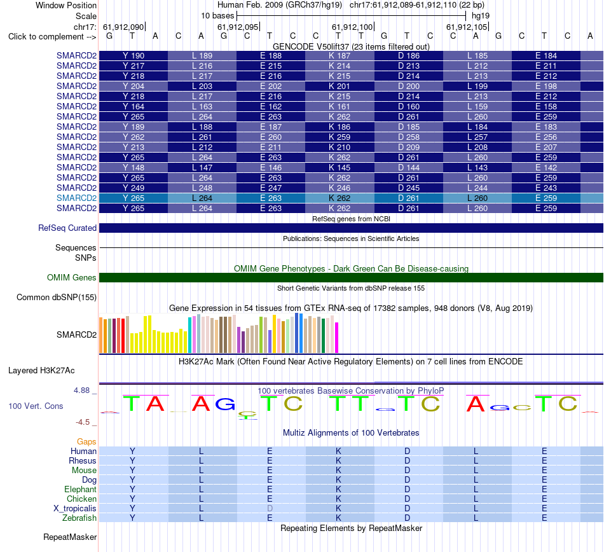
Task: Click the 'Click to complement -->' label
Action: 52,37
